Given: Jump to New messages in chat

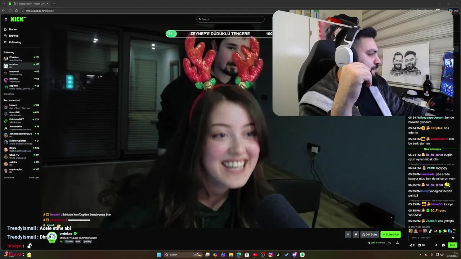Looking at the screenshot, I should 432,149.
